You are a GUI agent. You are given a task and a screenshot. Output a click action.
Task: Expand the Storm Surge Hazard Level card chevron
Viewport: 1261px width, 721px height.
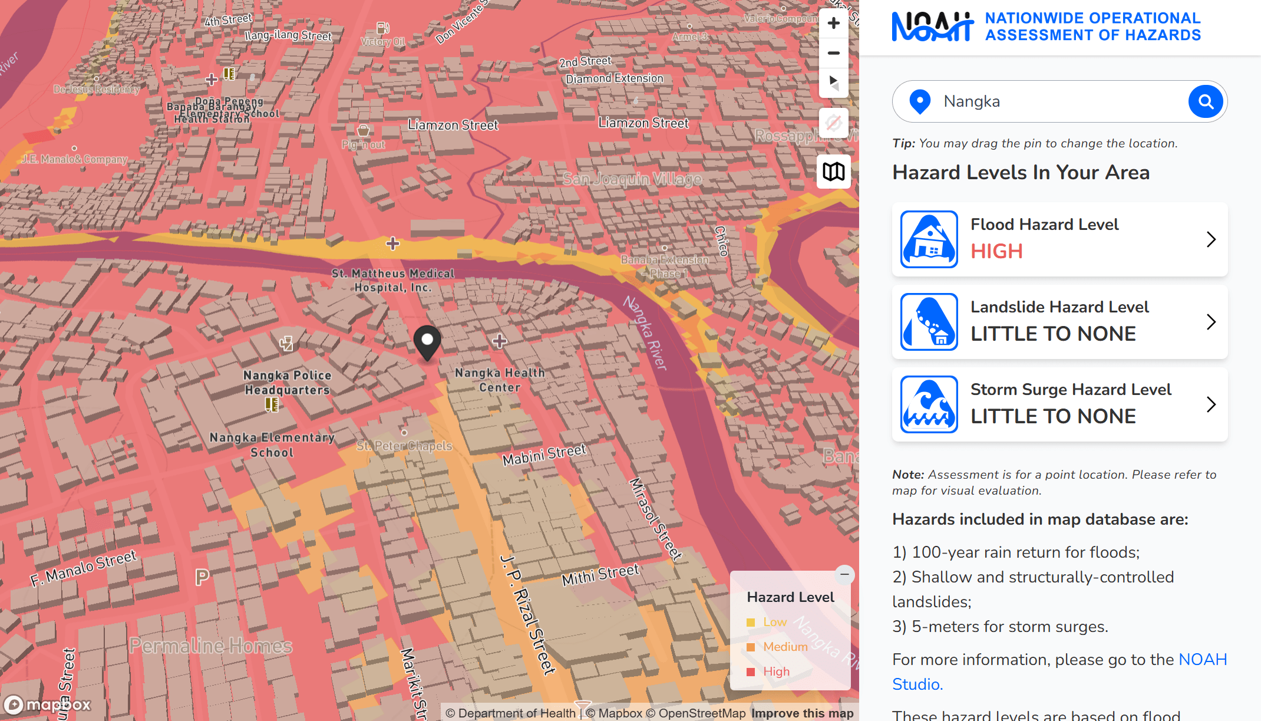(x=1212, y=404)
